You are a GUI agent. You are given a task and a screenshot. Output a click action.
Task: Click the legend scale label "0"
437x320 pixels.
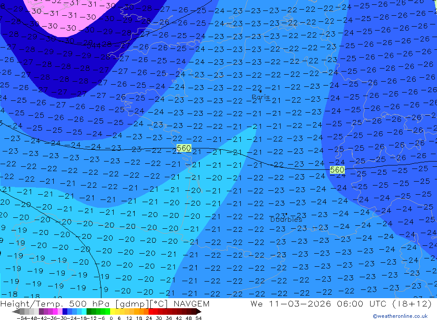coord(111,318)
